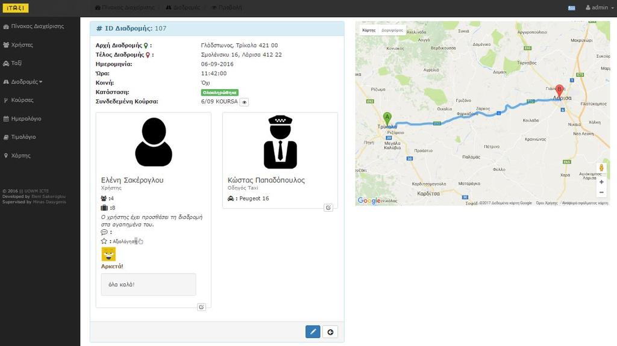Click the iTaxi logo in the top bar
This screenshot has width=617, height=346.
tap(15, 7)
